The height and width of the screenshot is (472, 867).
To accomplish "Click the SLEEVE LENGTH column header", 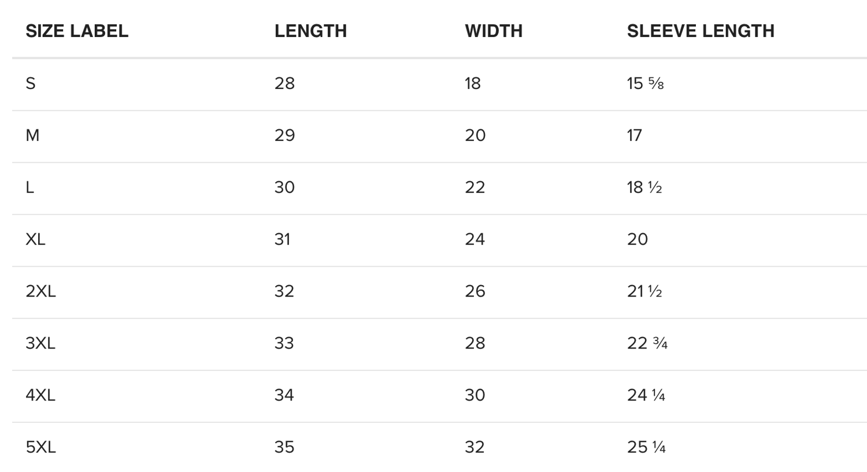I will tap(701, 31).
